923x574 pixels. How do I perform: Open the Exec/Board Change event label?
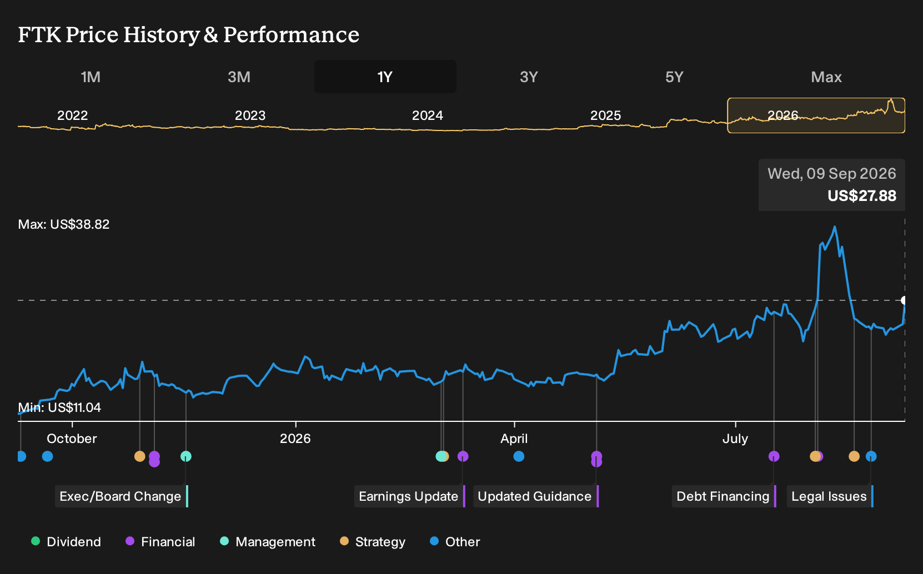coord(122,496)
